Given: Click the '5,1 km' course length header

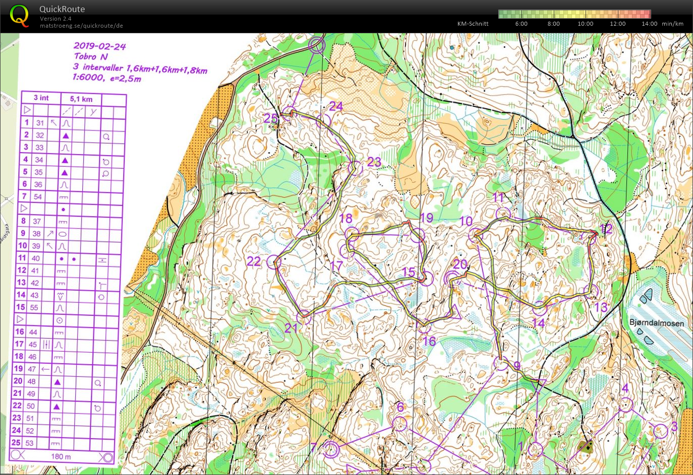Looking at the screenshot, I should [81, 99].
